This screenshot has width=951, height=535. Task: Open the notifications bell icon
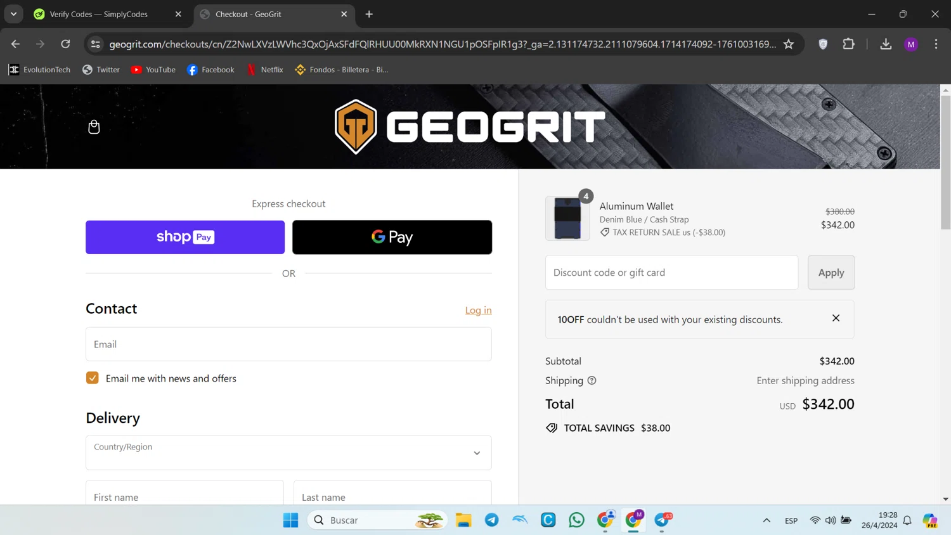[907, 520]
